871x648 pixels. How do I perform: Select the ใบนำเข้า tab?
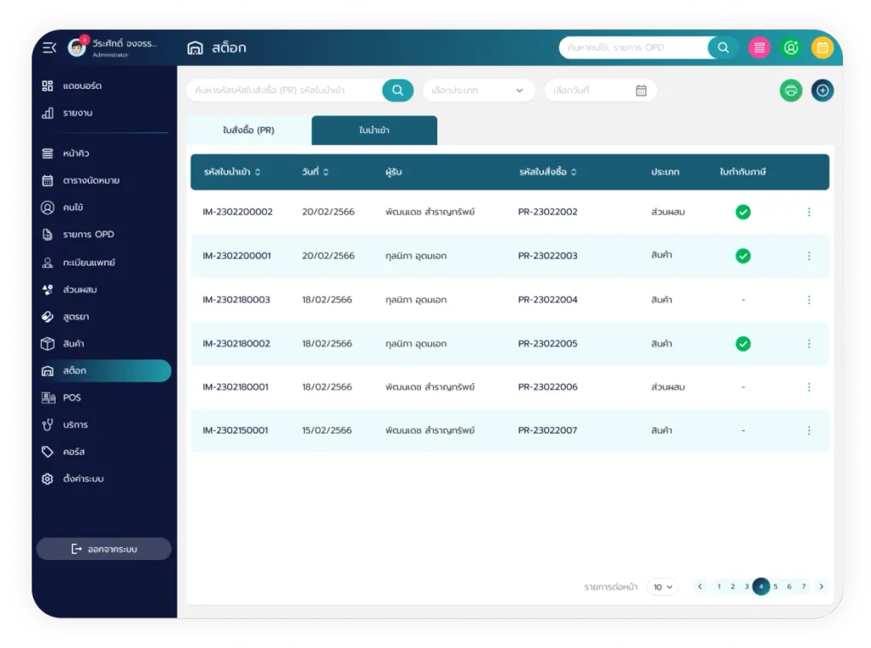pyautogui.click(x=374, y=131)
